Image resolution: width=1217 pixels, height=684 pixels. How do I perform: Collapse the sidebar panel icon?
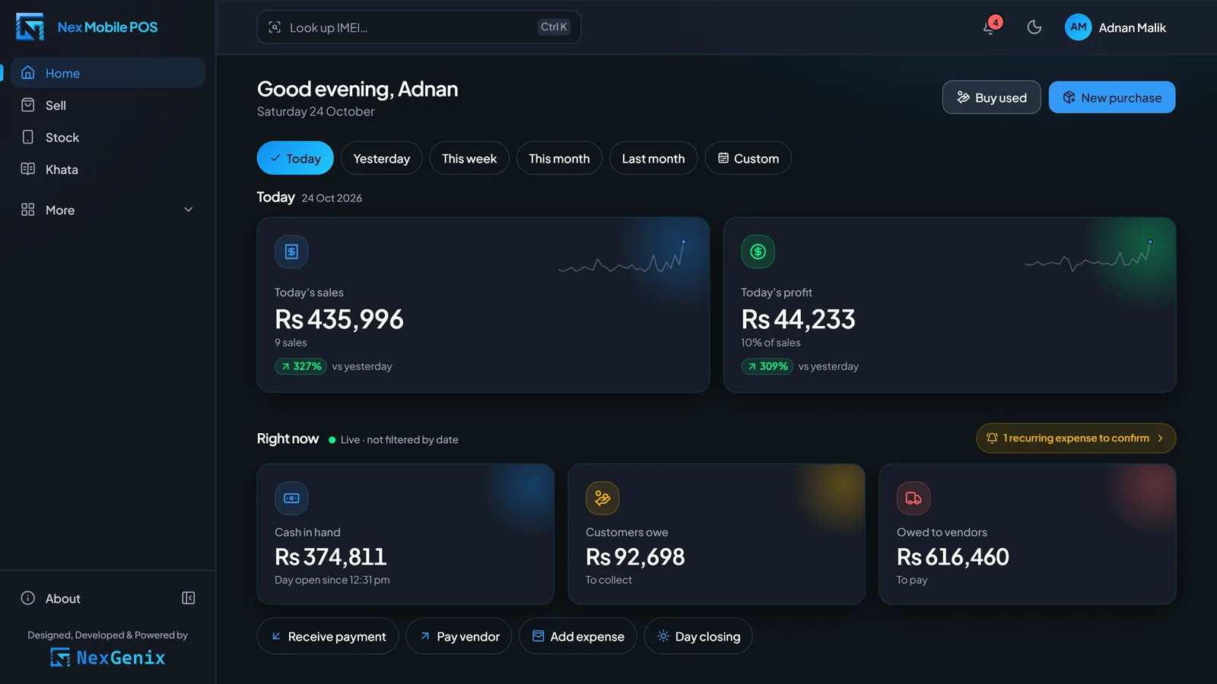pyautogui.click(x=189, y=598)
